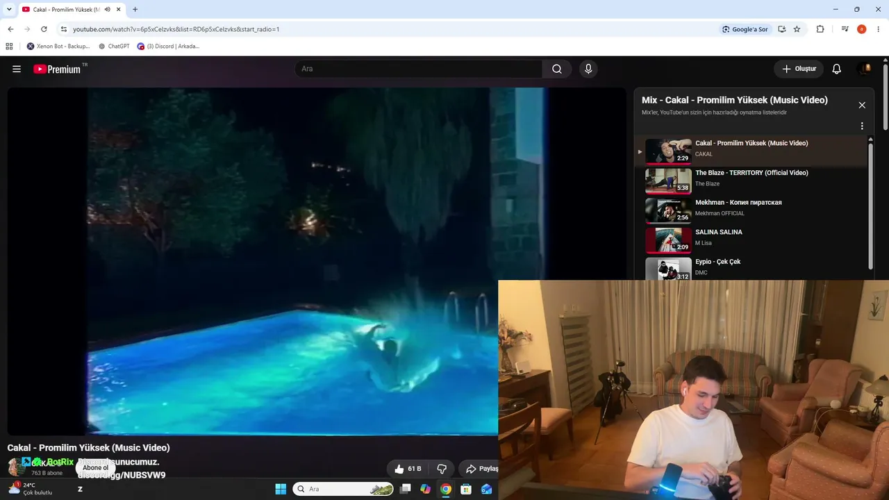The height and width of the screenshot is (500, 889).
Task: Click the Oluştur create button
Action: 799,69
